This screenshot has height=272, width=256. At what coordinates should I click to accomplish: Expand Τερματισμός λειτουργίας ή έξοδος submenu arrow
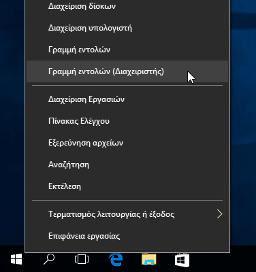click(x=219, y=214)
